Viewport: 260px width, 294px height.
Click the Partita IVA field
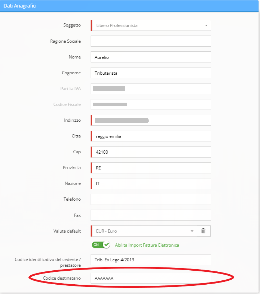[x=151, y=89]
